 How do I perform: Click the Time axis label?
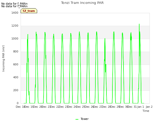(x=146, y=111)
